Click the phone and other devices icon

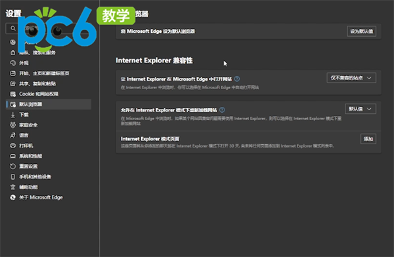(x=13, y=177)
